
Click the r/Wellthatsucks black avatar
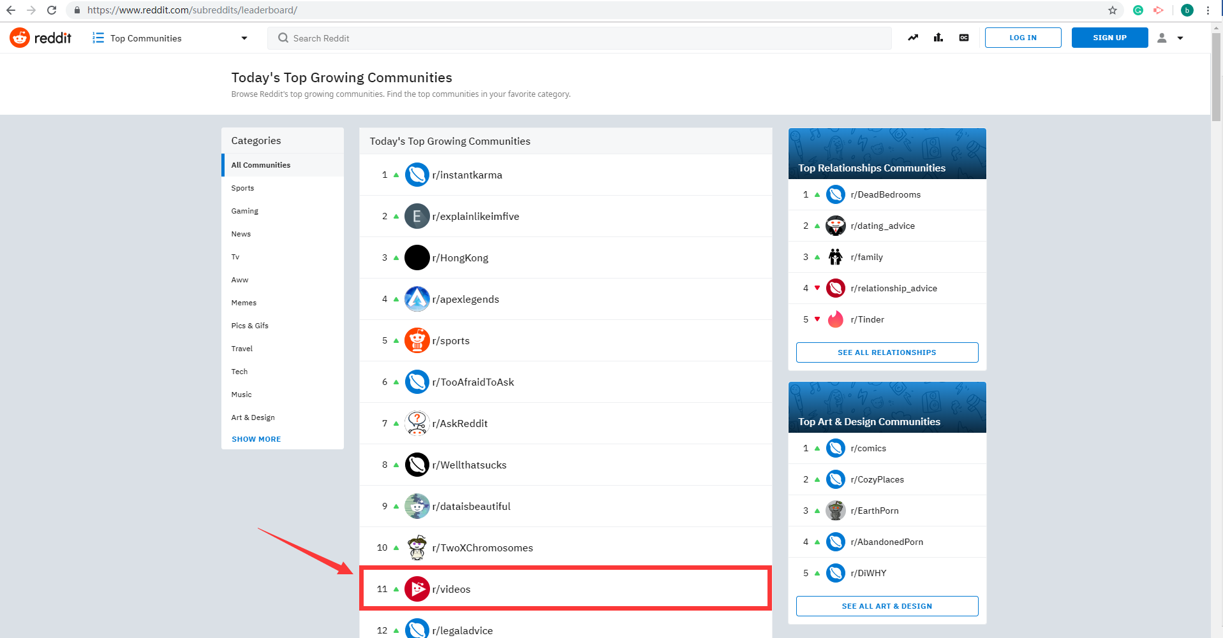point(417,465)
